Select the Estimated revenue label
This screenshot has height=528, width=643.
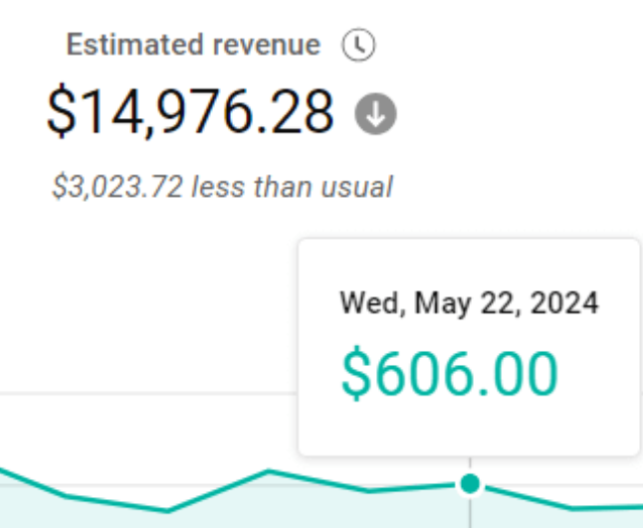[x=193, y=45]
